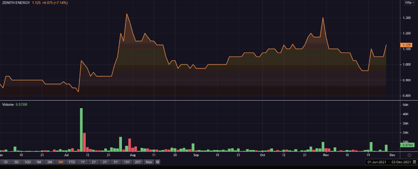The image size is (418, 169).
Task: Click the tall red volume bar after July spike
Action: click(84, 142)
